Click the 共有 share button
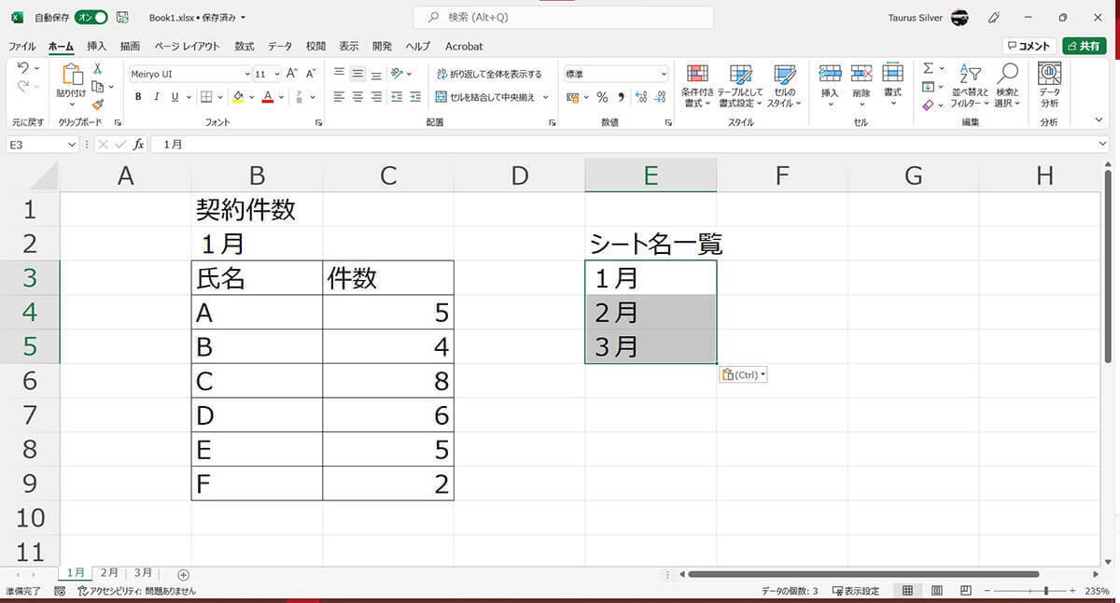This screenshot has width=1120, height=603. coord(1084,46)
